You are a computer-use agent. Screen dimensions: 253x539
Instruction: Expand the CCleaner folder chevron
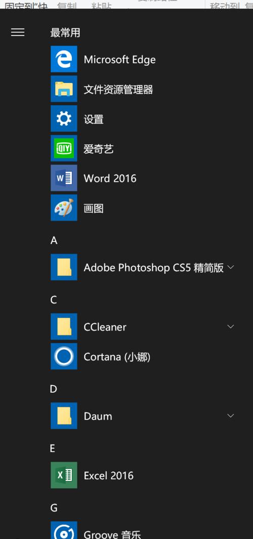[231, 326]
